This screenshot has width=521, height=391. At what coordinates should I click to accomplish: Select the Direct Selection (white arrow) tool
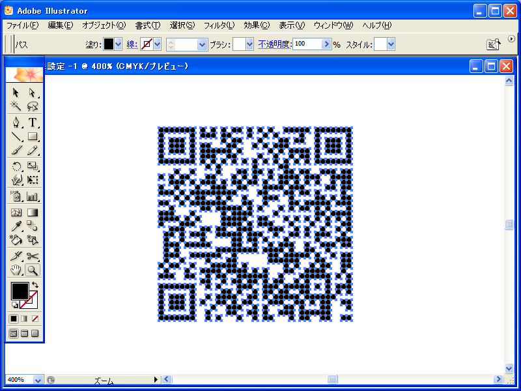[x=32, y=93]
